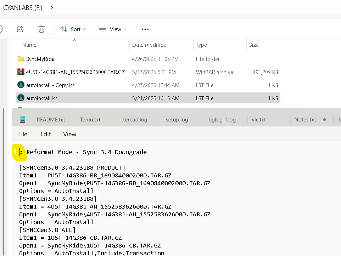
Task: Click the 5/21/2025 10:15 AM date cell
Action: pyautogui.click(x=156, y=98)
